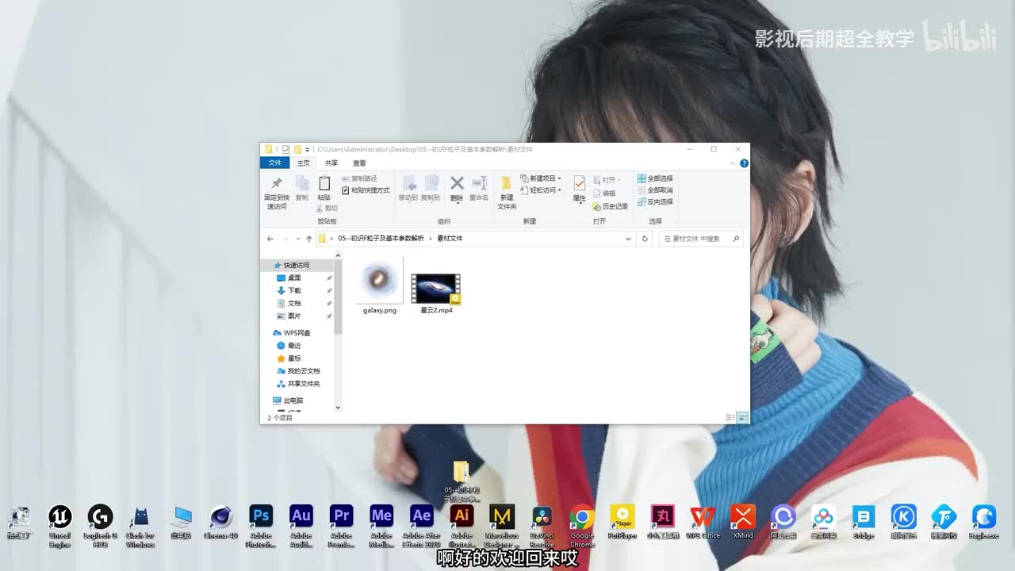Screen dimensions: 1015x571
Task: Click Invert Selection (反向选择) button
Action: [x=655, y=201]
